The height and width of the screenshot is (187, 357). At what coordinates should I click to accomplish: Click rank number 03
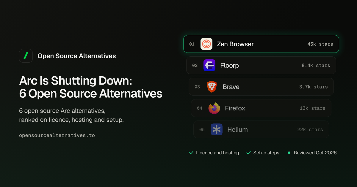(197, 87)
